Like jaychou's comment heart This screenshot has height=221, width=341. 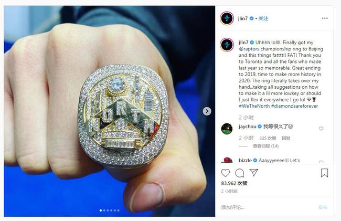coord(321,129)
